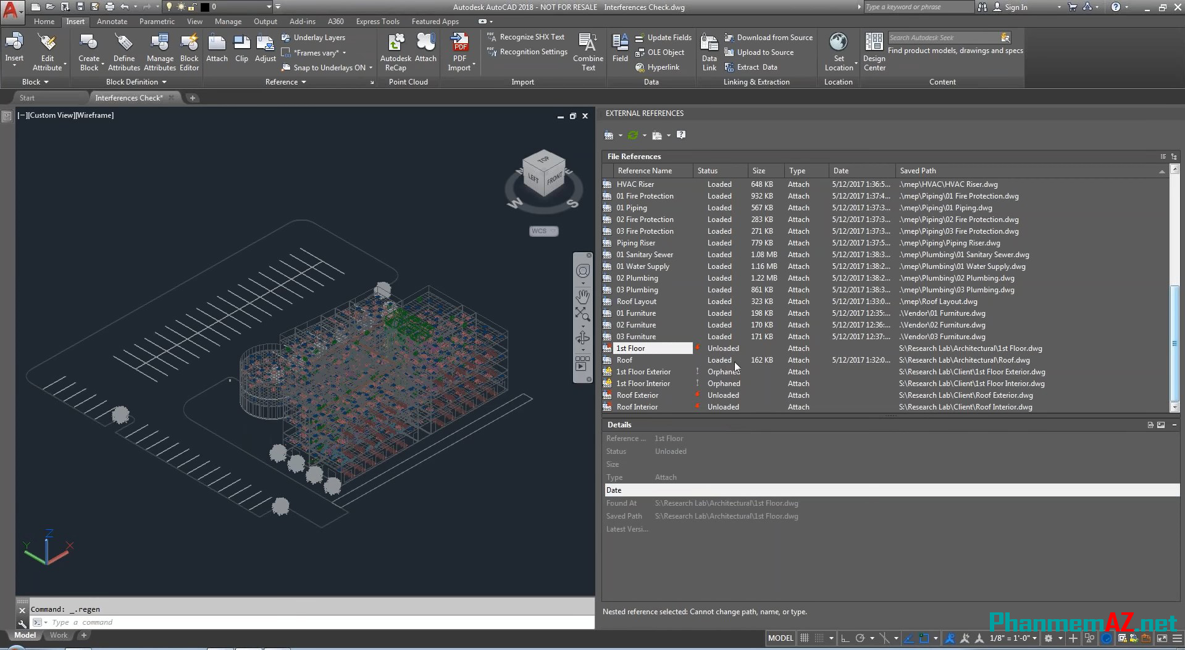Screen dimensions: 1185x650
Task: Toggle grid display in status bar
Action: click(804, 638)
